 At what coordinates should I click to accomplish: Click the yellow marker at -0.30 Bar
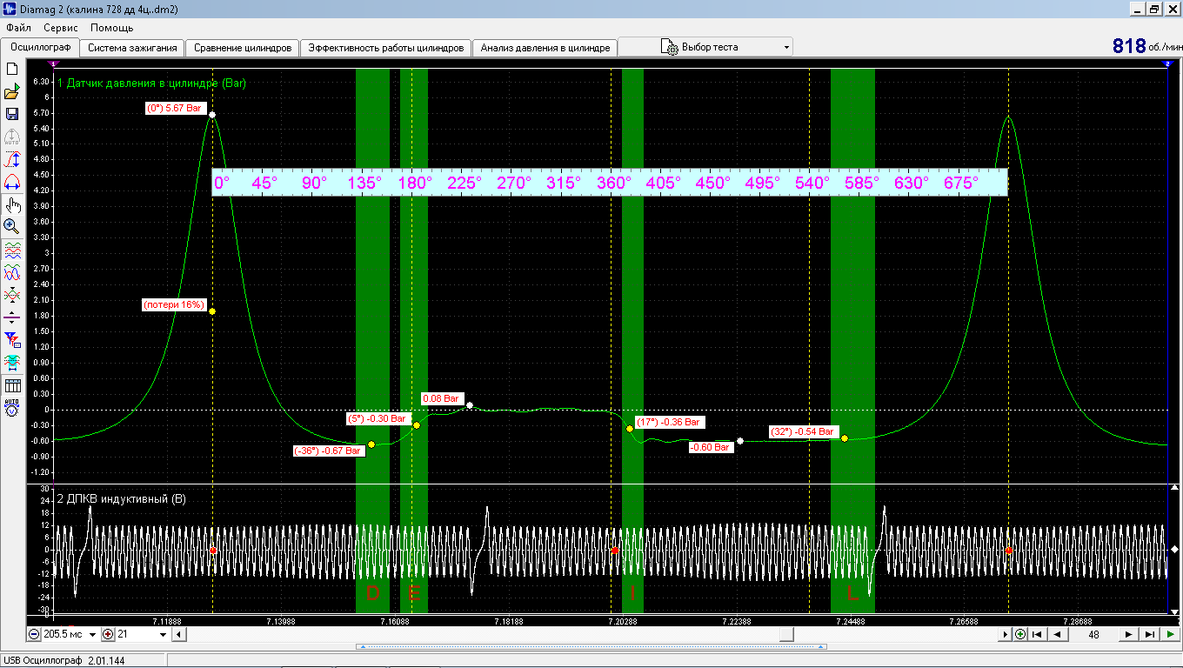click(417, 425)
